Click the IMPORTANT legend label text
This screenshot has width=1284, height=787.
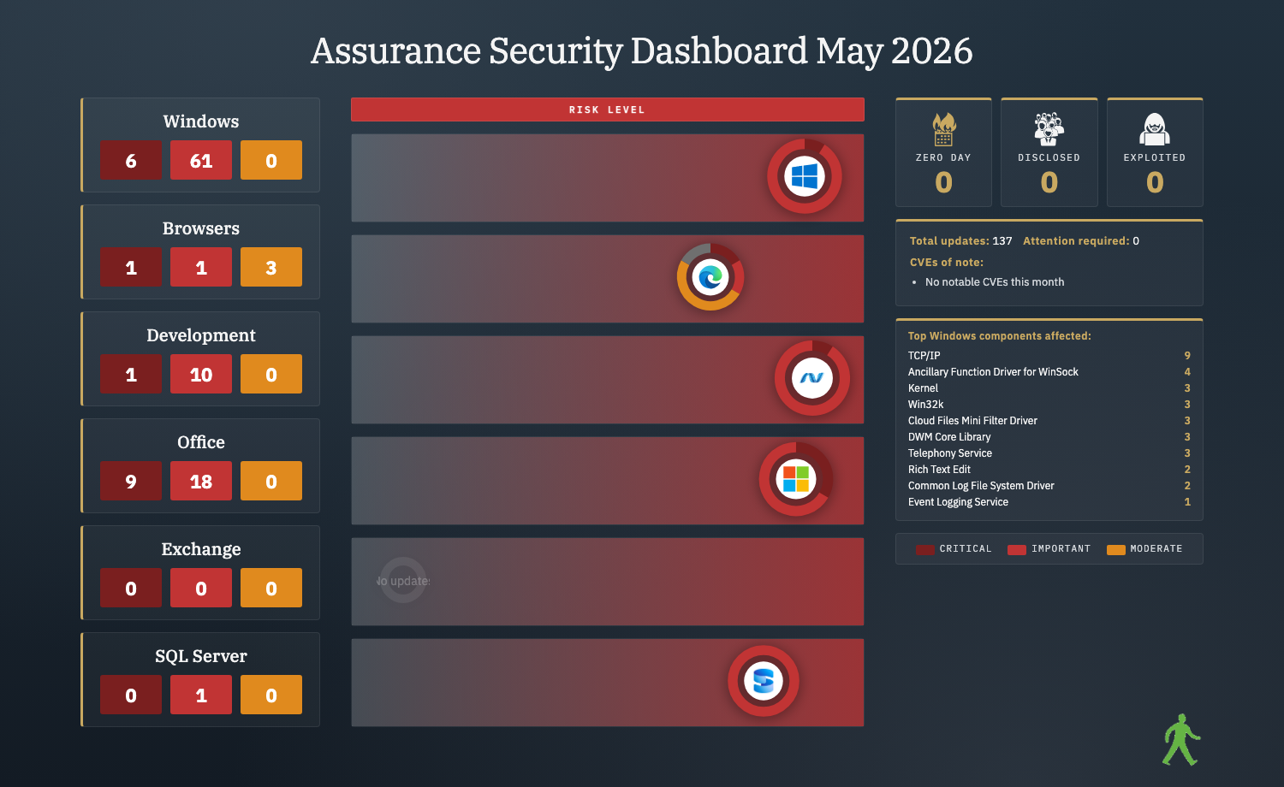click(1061, 549)
